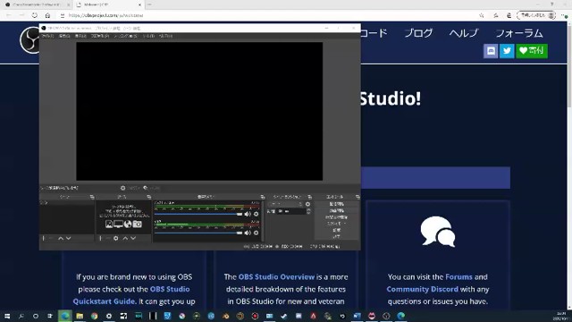Open the second OBS menu (Edit)
Screen dimensions: 572x322
coord(64,36)
